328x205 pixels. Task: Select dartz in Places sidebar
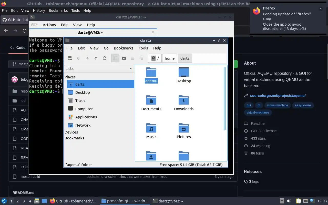click(x=100, y=84)
